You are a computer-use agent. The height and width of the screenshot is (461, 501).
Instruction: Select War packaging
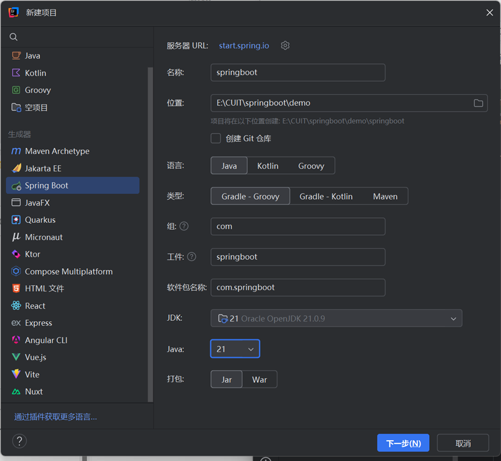click(x=259, y=379)
